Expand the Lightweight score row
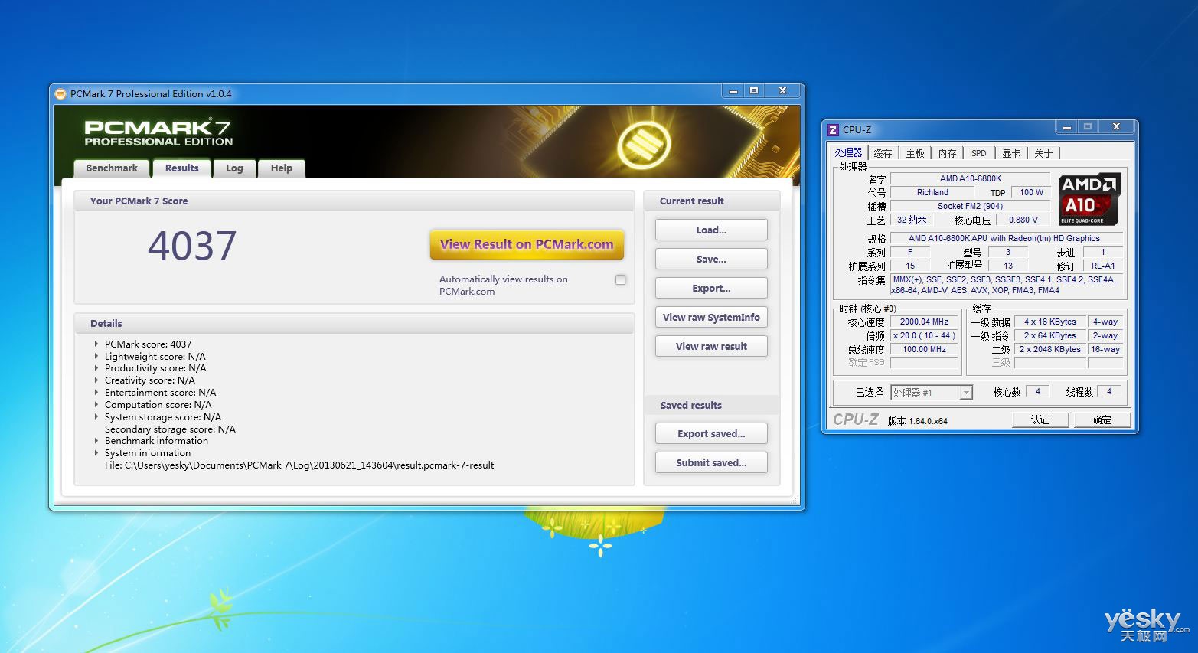 (x=96, y=357)
